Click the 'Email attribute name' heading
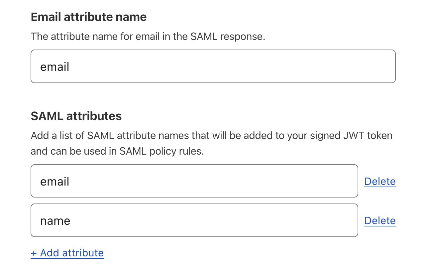The image size is (438, 270). coord(88,17)
